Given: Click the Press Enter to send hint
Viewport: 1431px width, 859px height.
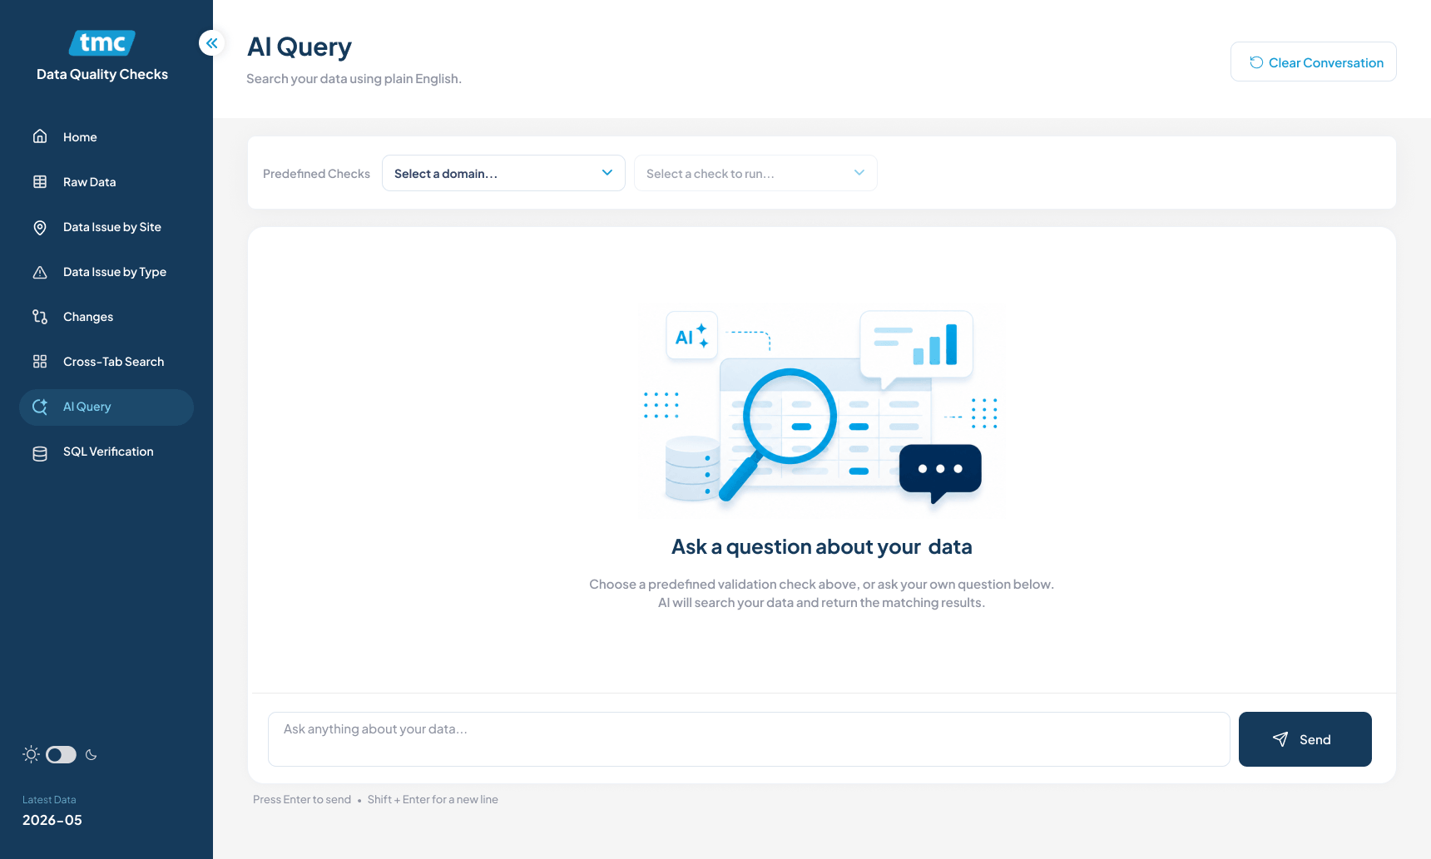Looking at the screenshot, I should click(302, 799).
